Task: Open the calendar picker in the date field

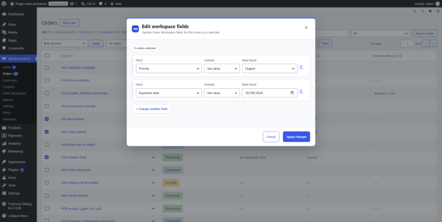Action: click(x=292, y=93)
